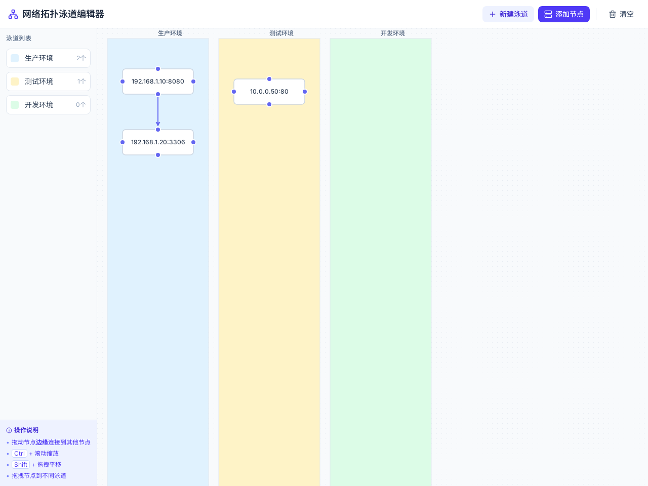Click the 泳道列表 heading
Viewport: 648px width, 486px height.
coord(19,38)
